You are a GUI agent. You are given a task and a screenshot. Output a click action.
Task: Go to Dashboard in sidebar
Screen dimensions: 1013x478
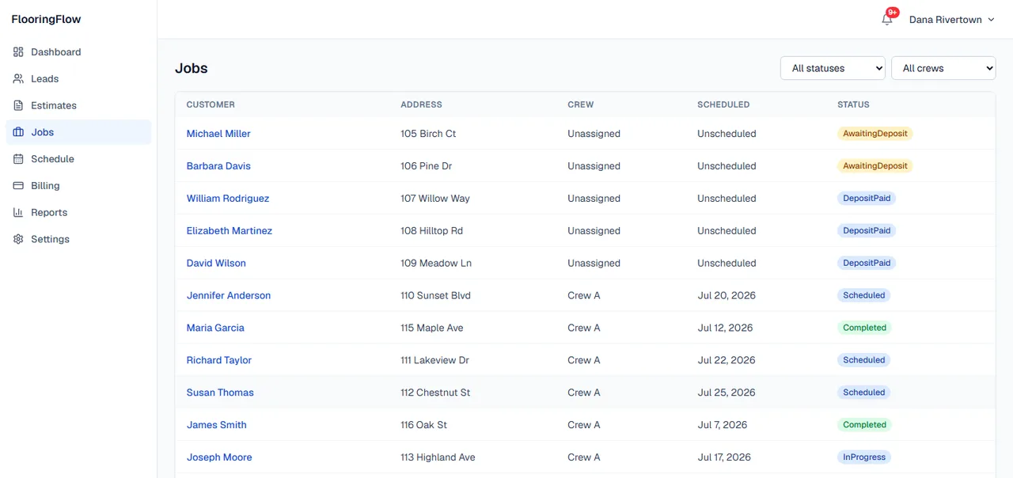[78, 52]
